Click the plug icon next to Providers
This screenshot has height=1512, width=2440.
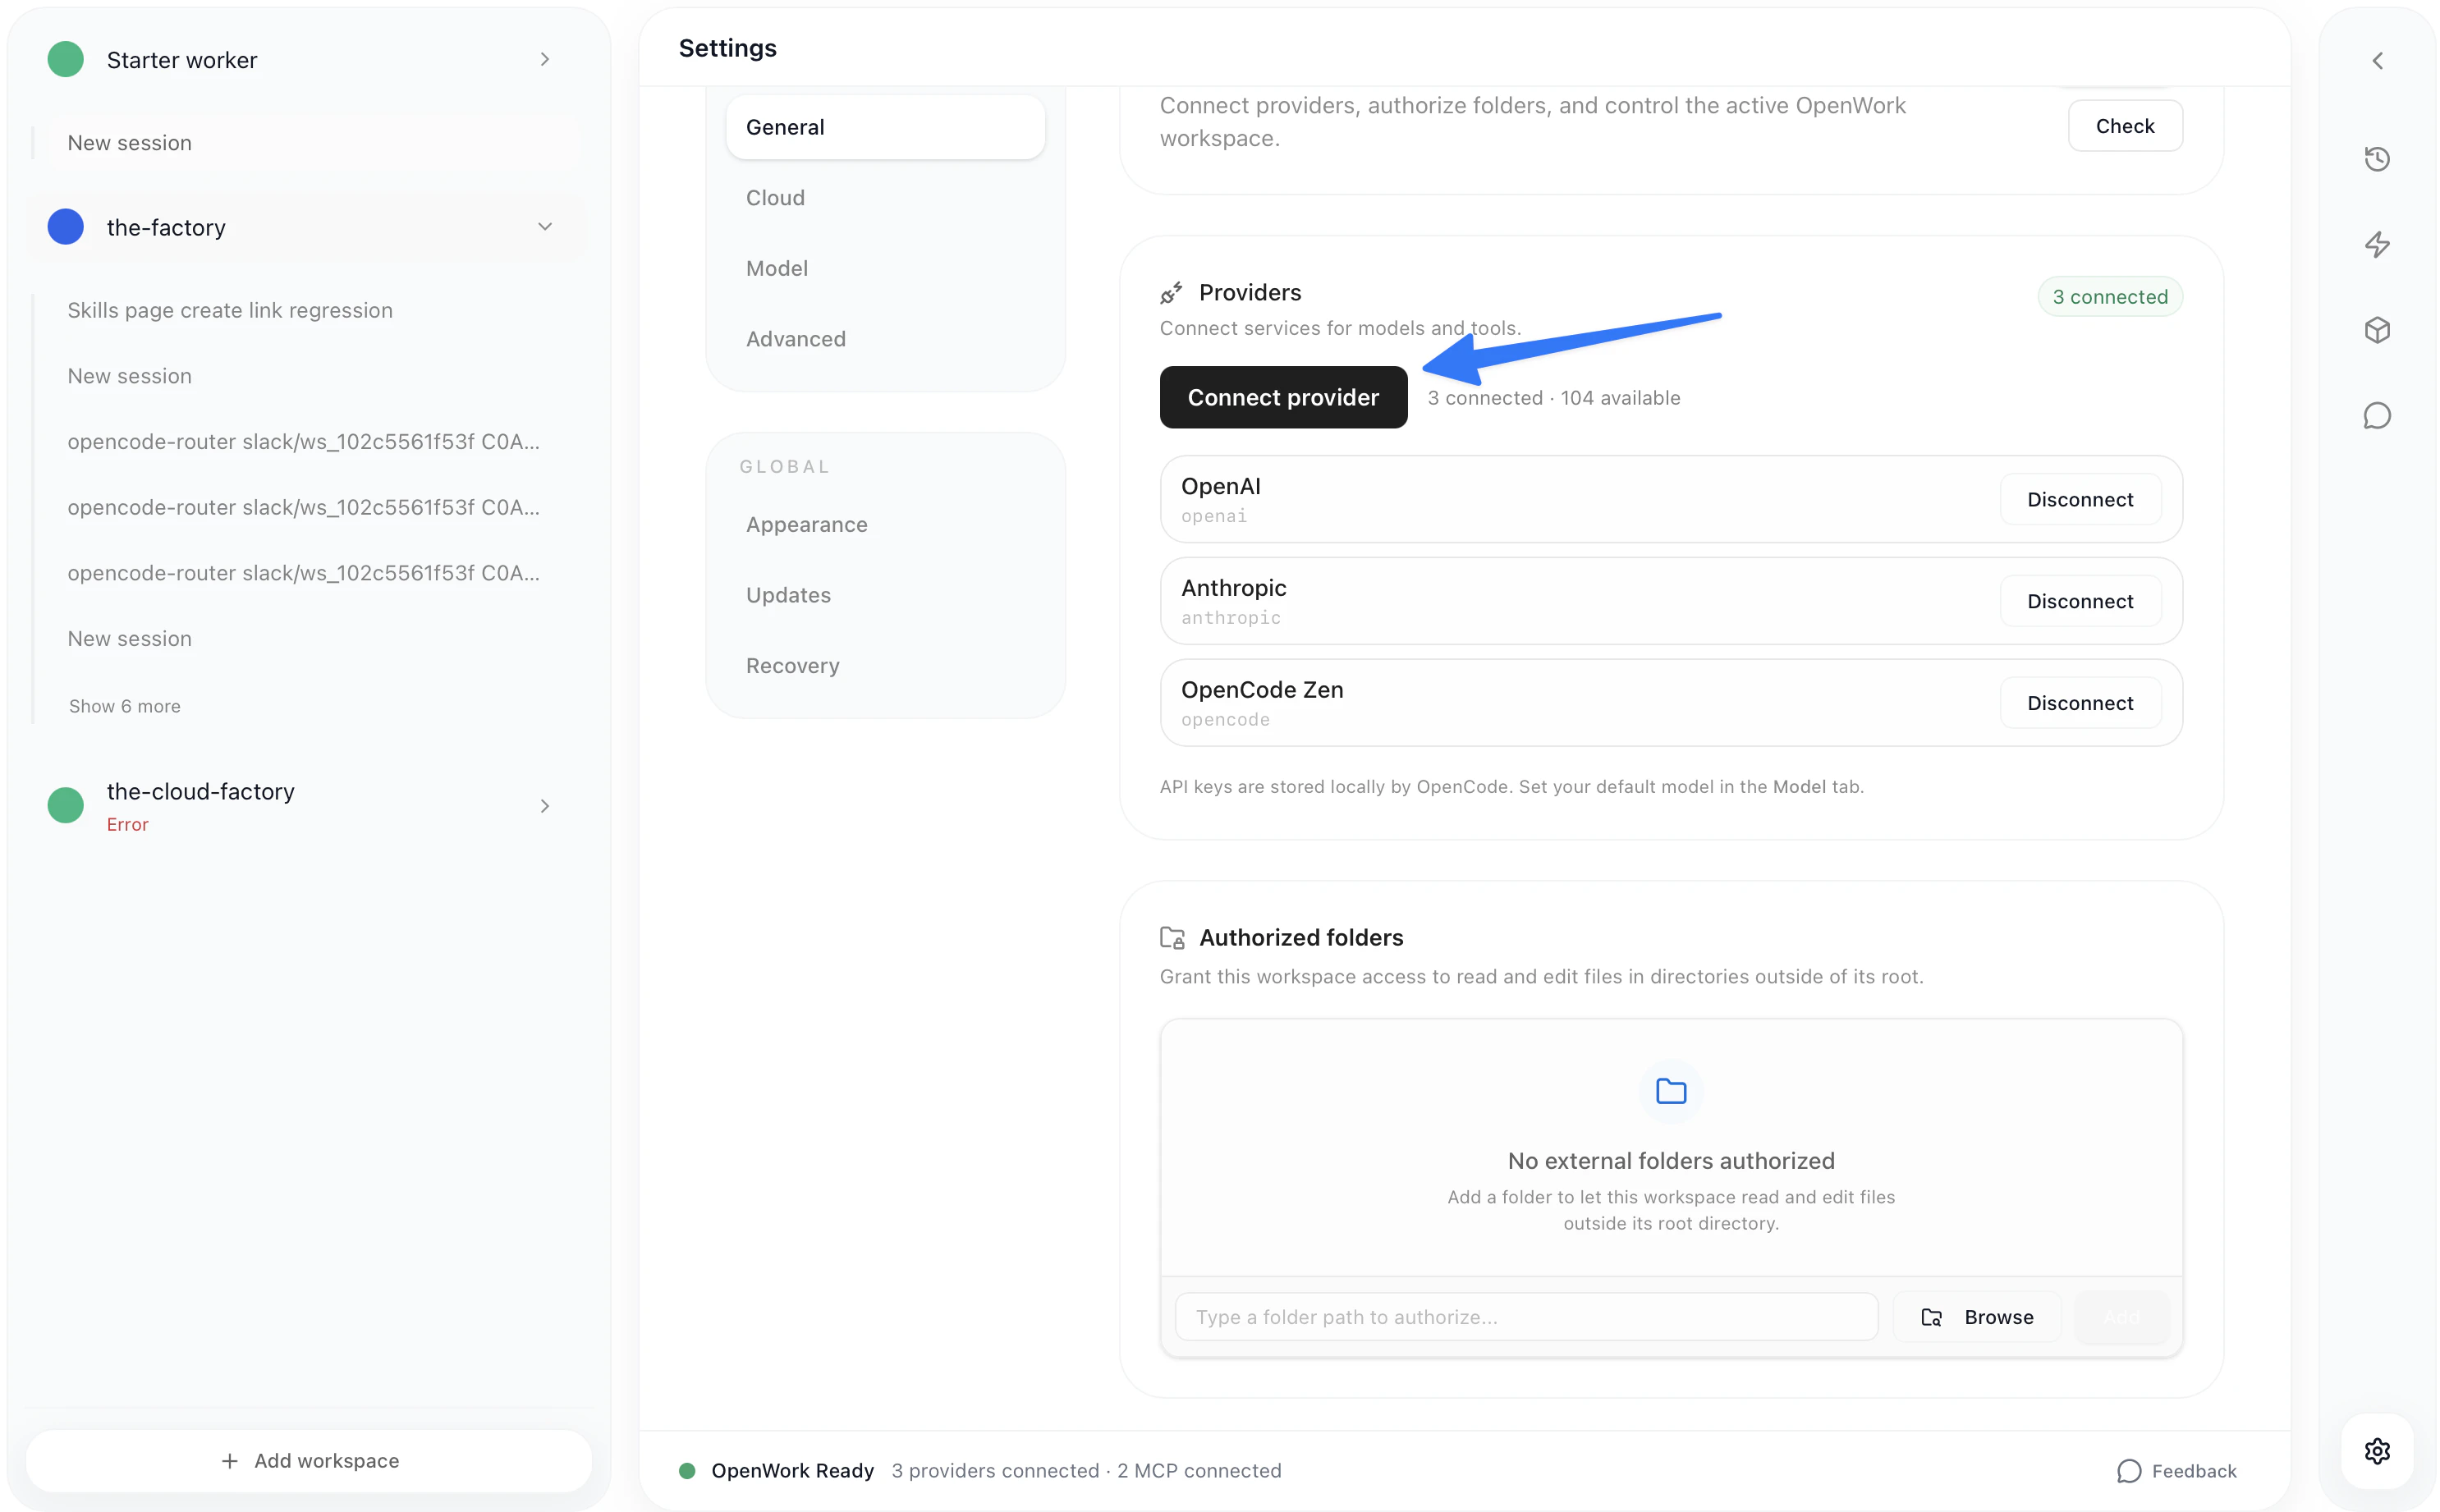click(1173, 291)
